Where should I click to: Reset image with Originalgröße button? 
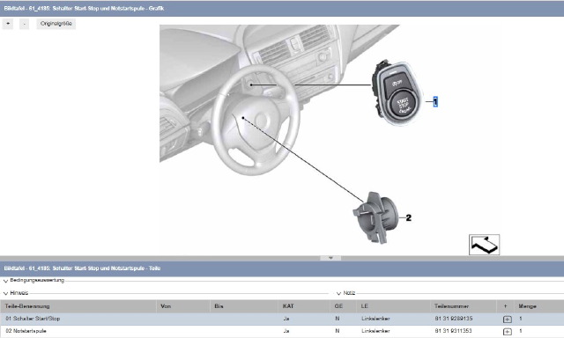pos(56,24)
